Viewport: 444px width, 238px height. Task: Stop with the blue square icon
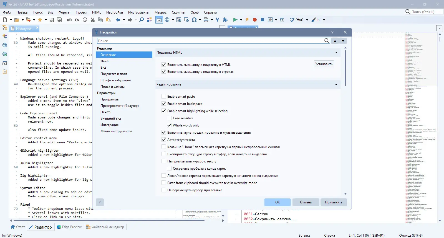[263, 20]
